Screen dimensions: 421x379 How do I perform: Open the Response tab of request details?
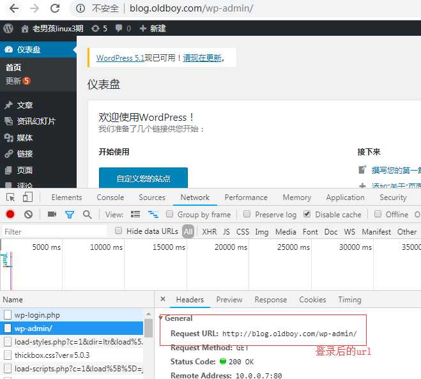(270, 299)
